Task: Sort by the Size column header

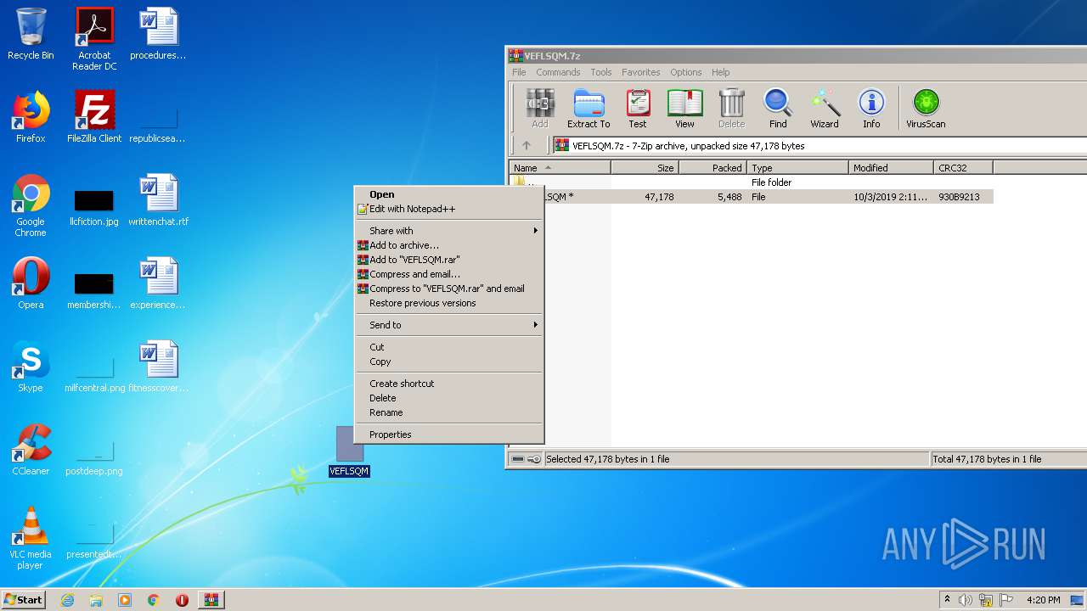Action: 645,168
